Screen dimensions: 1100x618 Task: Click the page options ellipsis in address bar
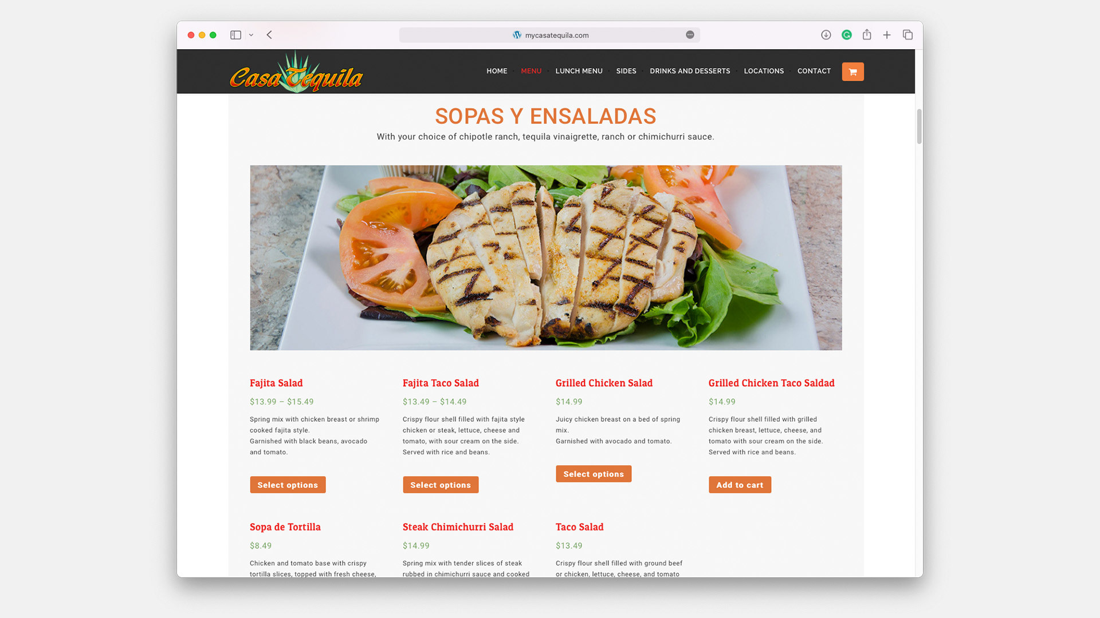tap(690, 35)
